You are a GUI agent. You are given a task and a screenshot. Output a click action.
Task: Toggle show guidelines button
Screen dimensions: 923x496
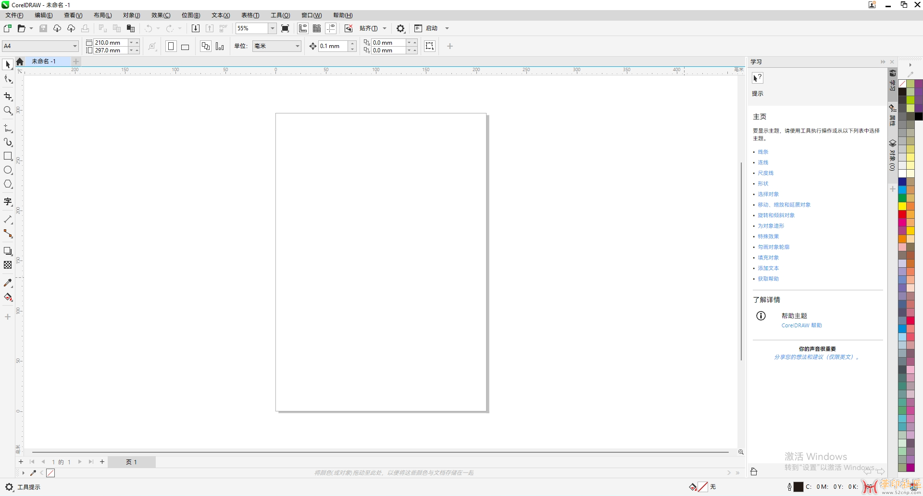[331, 28]
